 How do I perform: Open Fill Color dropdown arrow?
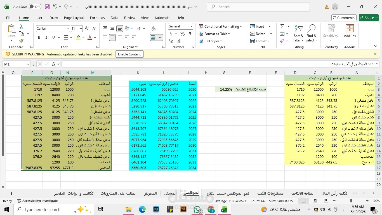[83, 38]
